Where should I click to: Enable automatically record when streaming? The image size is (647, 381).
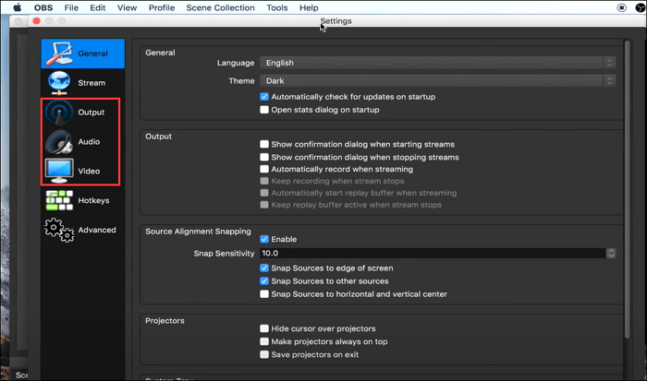point(264,170)
